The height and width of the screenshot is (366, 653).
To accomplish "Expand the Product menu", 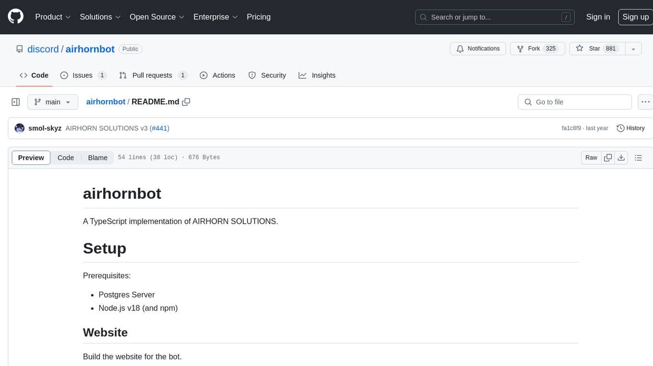I will pos(53,17).
